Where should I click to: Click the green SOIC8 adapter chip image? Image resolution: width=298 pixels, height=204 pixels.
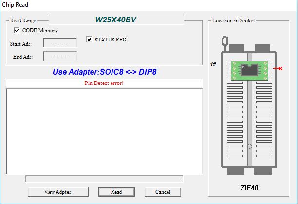(x=249, y=70)
